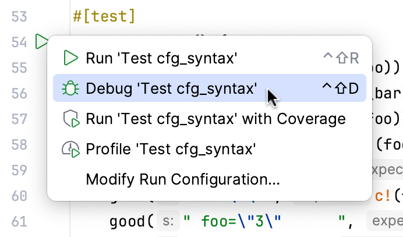The image size is (403, 237).
Task: Click line number 53 in the gutter
Action: tap(20, 16)
